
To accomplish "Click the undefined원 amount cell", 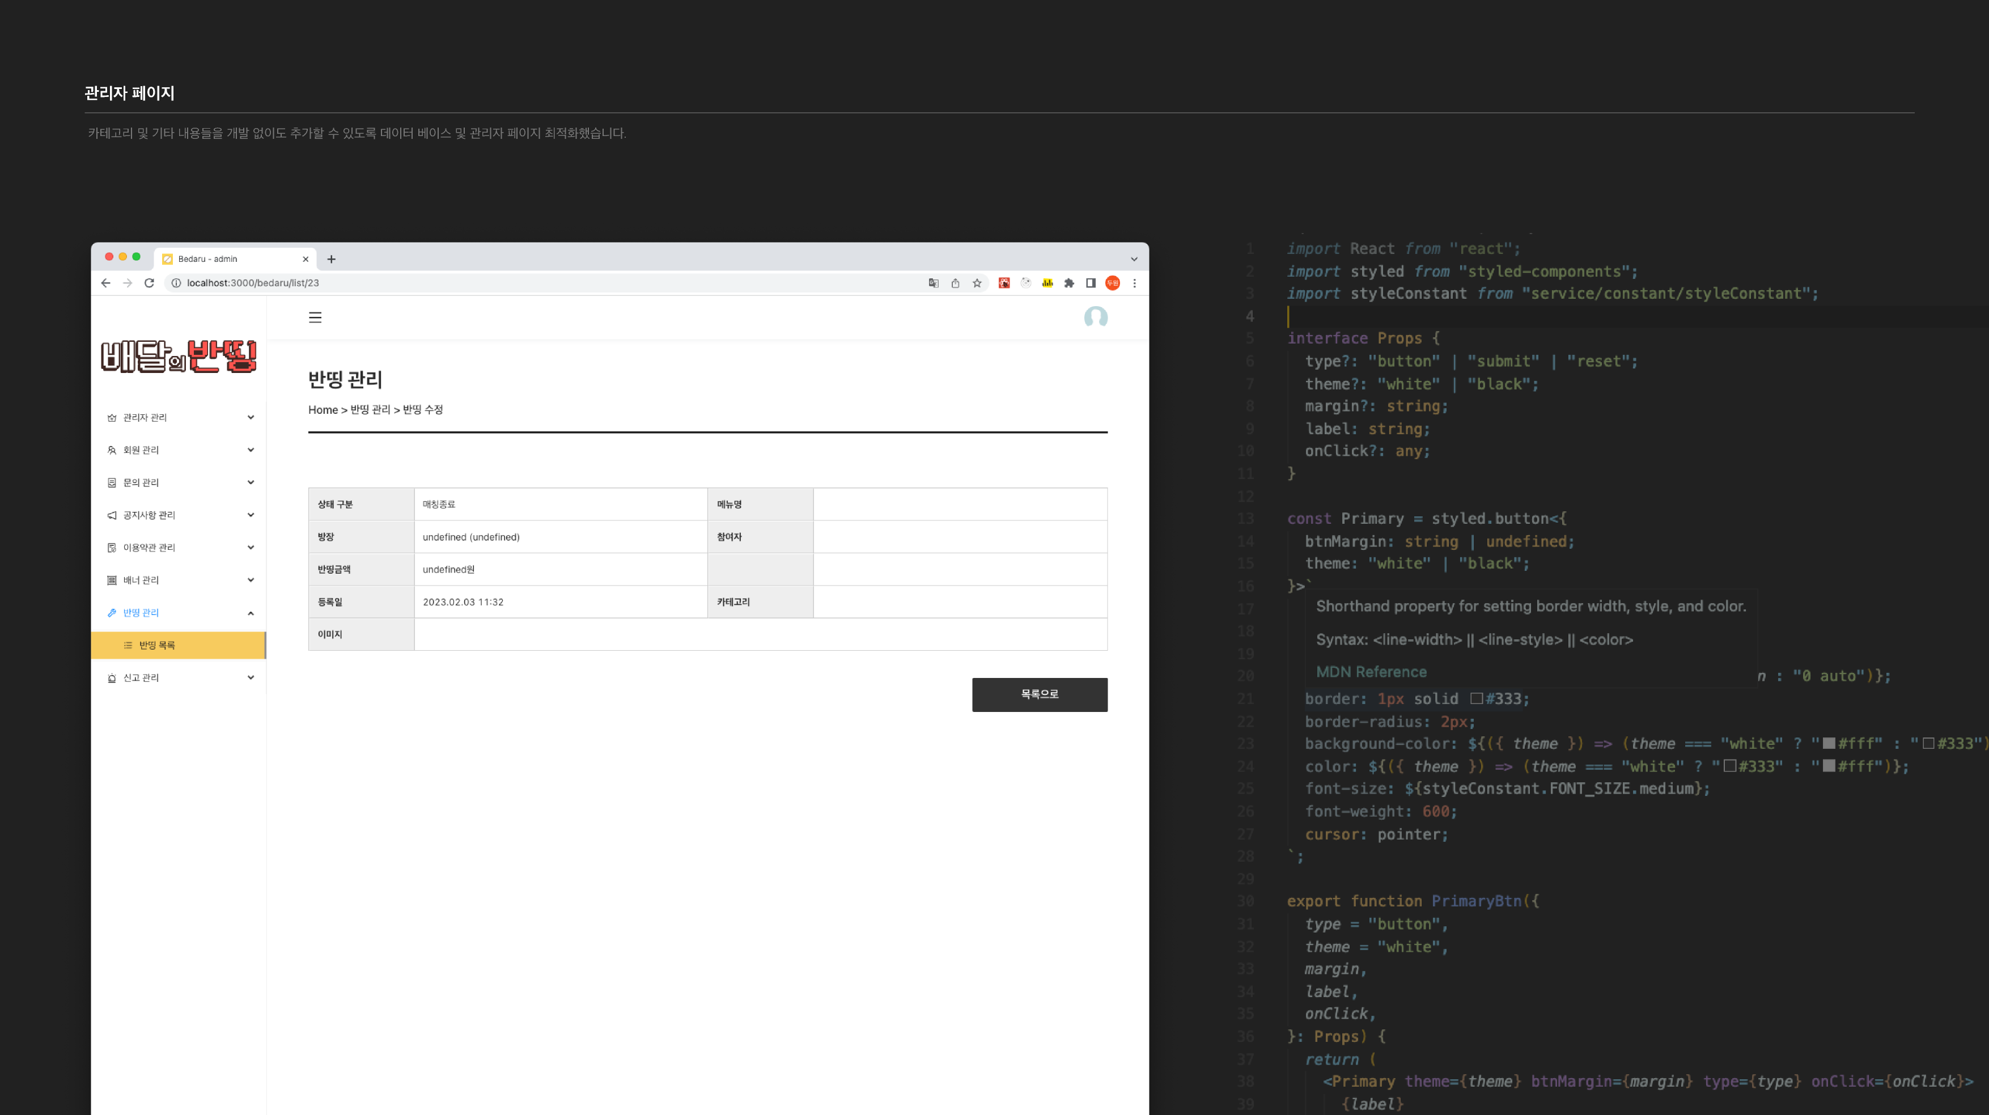I will [x=561, y=569].
